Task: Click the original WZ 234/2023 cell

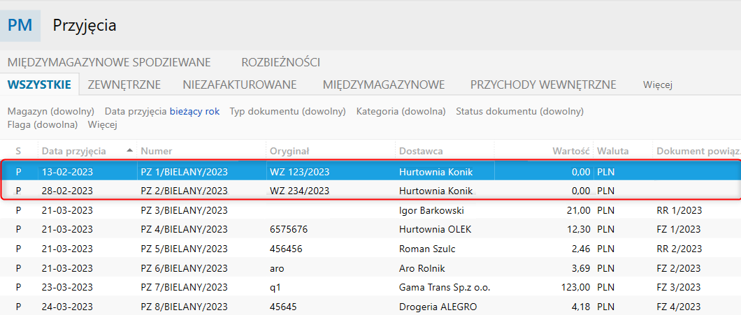Action: (x=299, y=191)
